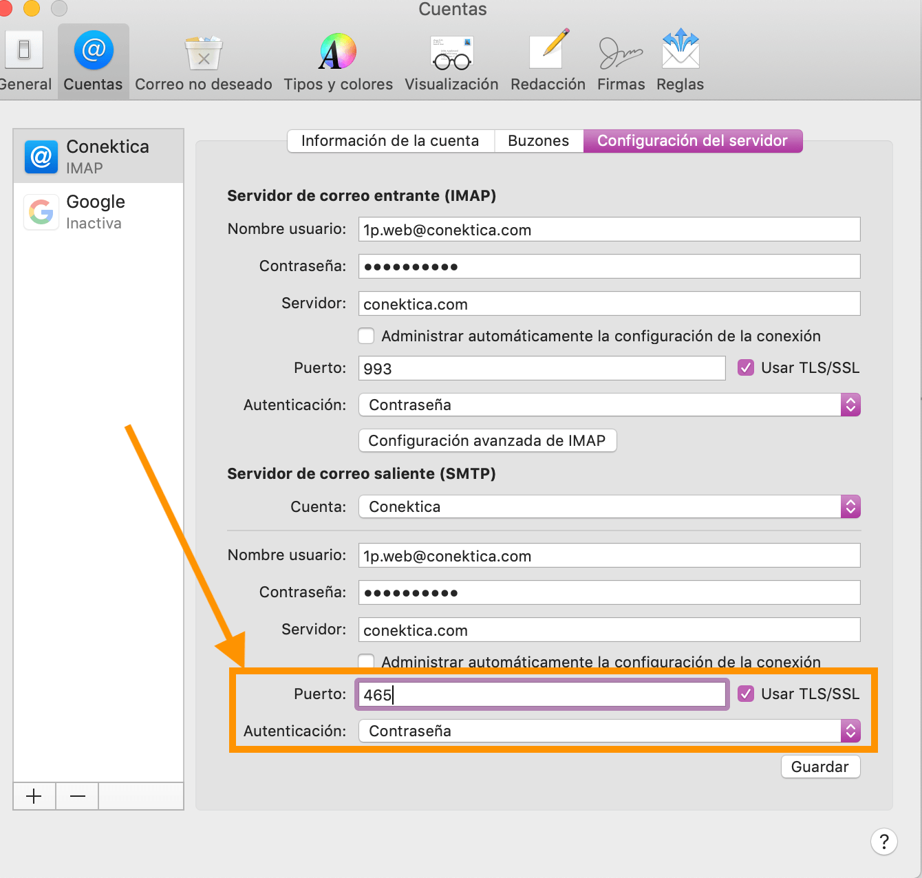Screen dimensions: 922x878
Task: Open the Redacción preferences
Action: point(548,62)
